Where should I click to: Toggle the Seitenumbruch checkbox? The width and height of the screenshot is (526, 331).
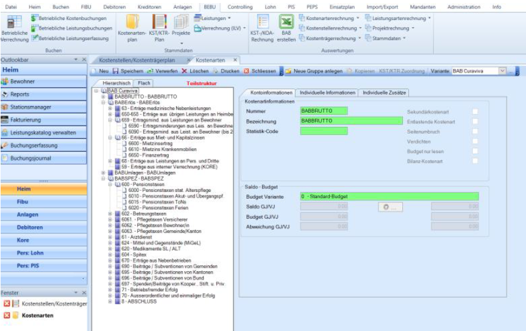(475, 132)
